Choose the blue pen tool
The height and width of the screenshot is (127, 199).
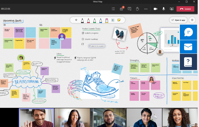pyautogui.click(x=101, y=20)
